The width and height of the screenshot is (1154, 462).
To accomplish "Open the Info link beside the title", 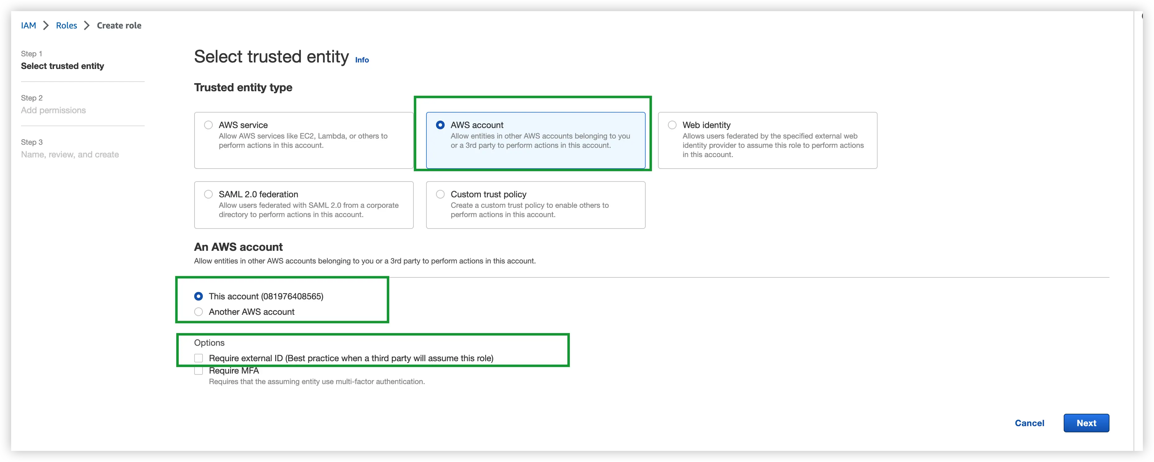I will coord(362,60).
